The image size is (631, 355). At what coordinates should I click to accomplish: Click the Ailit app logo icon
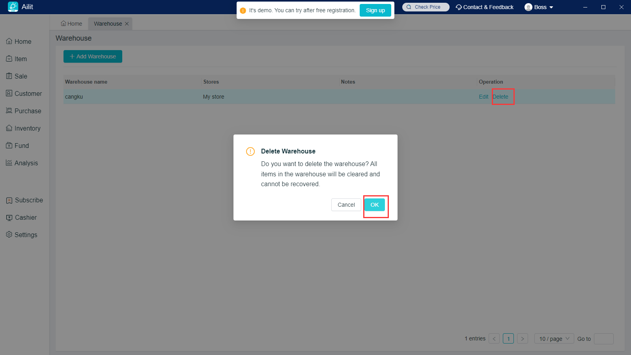pos(13,7)
